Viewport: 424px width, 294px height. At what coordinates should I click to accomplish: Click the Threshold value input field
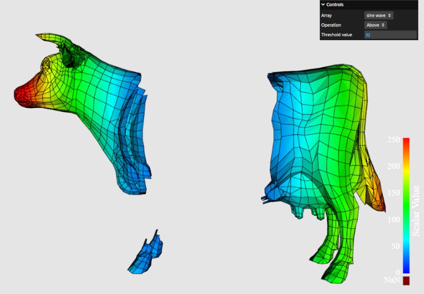[x=390, y=35]
